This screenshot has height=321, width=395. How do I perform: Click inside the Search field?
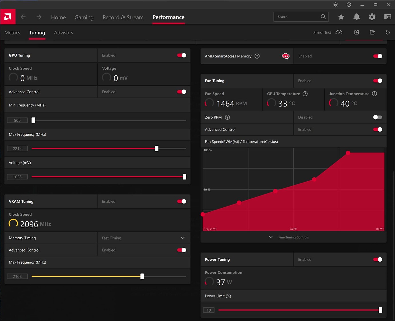pos(298,17)
